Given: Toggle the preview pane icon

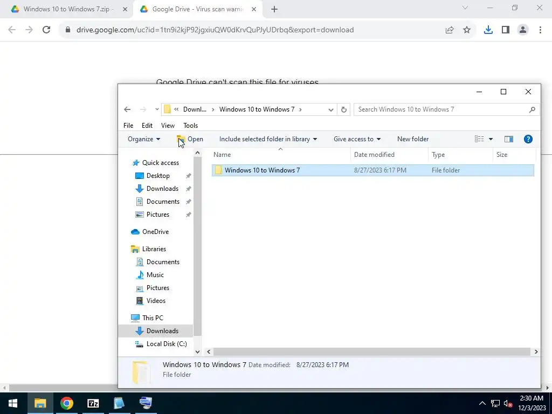Looking at the screenshot, I should (509, 139).
